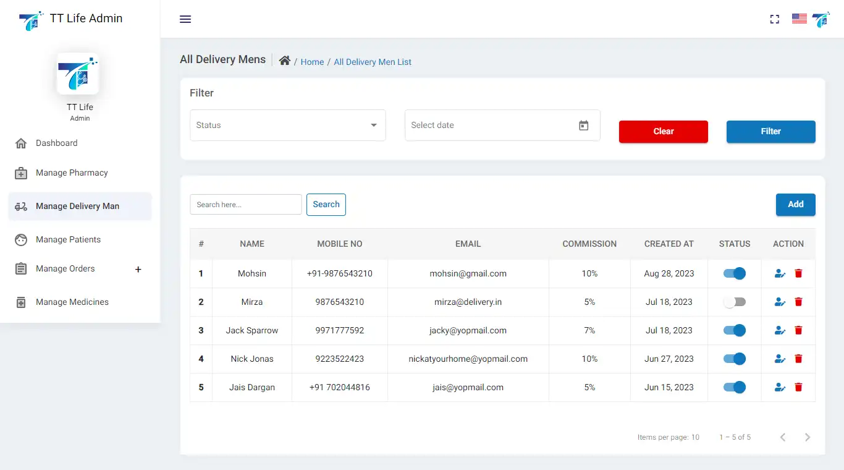Open the fullscreen view icon

click(x=775, y=19)
